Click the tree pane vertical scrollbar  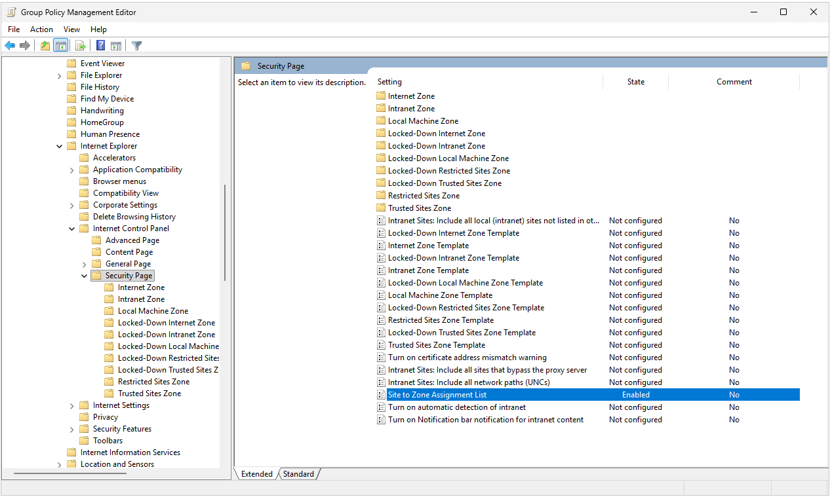225,232
